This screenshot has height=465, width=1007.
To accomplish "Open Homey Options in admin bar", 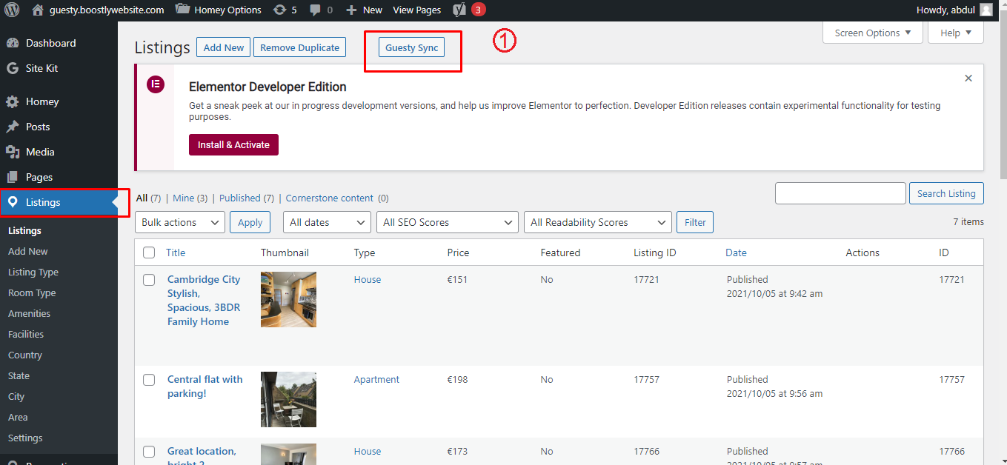I will 219,10.
